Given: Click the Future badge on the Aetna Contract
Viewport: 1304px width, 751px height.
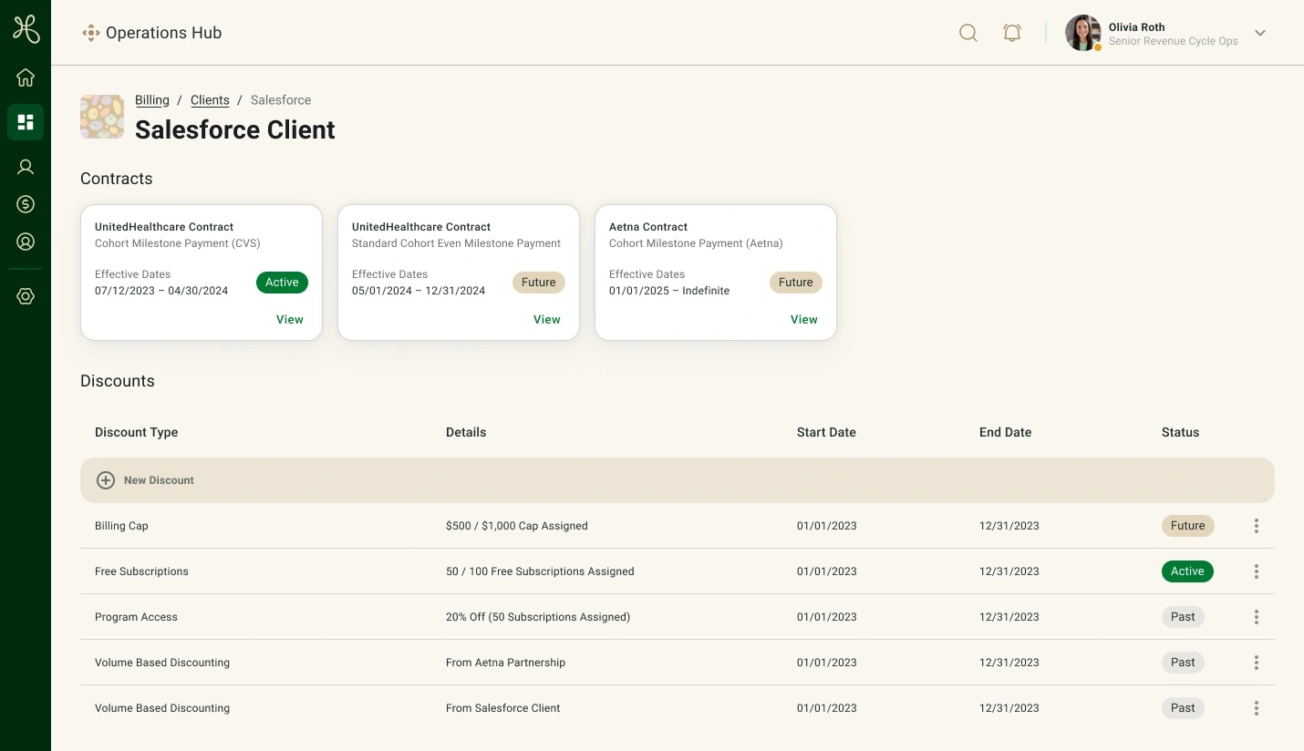Looking at the screenshot, I should pos(796,283).
